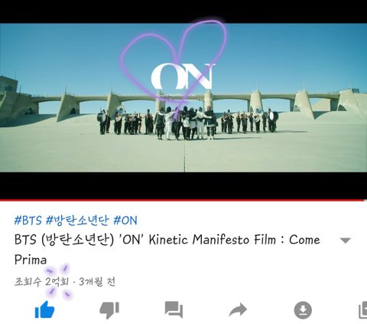
Task: Open the #ON hashtag link
Action: click(125, 220)
